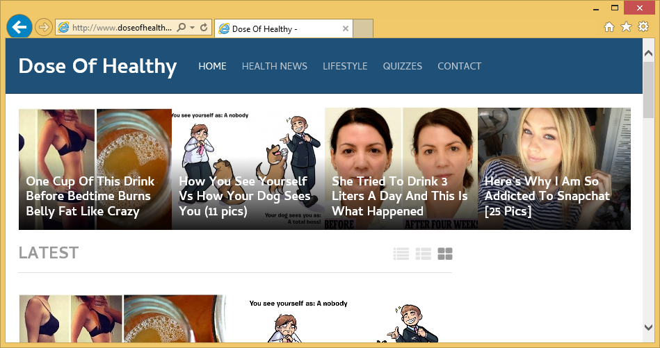660x348 pixels.
Task: Click the Dose Of Healthy site title
Action: coord(97,67)
